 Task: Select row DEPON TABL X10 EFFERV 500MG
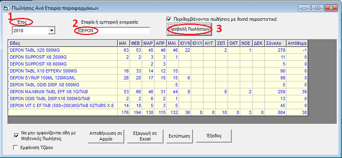(158, 71)
